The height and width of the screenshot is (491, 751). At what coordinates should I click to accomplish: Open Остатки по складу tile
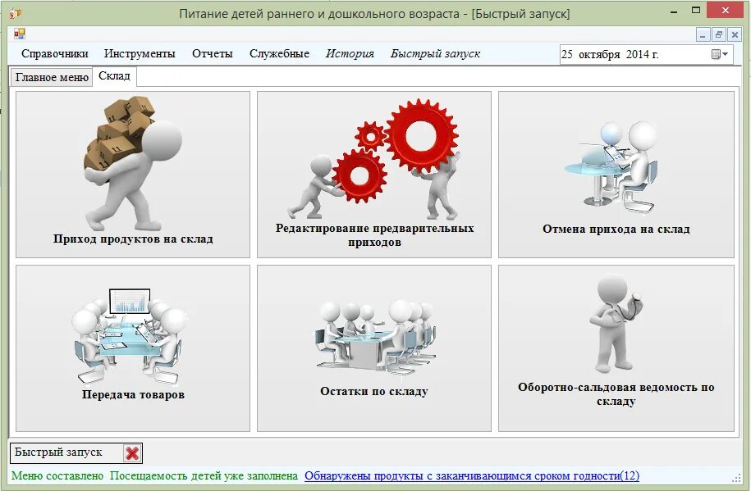(x=374, y=348)
